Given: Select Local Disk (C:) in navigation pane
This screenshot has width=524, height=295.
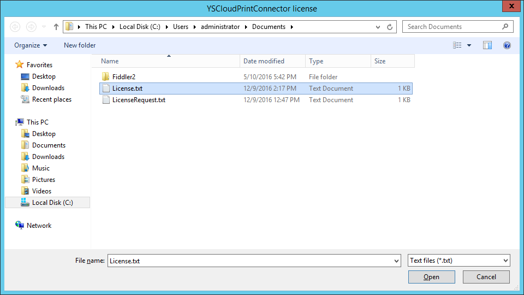Looking at the screenshot, I should pyautogui.click(x=52, y=203).
